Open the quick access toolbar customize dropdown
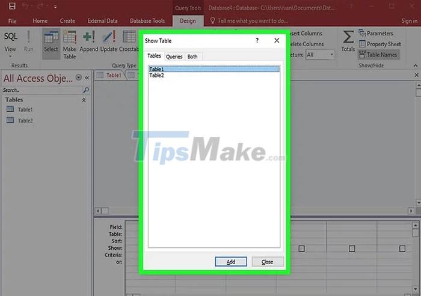Image resolution: width=421 pixels, height=296 pixels. tap(55, 7)
